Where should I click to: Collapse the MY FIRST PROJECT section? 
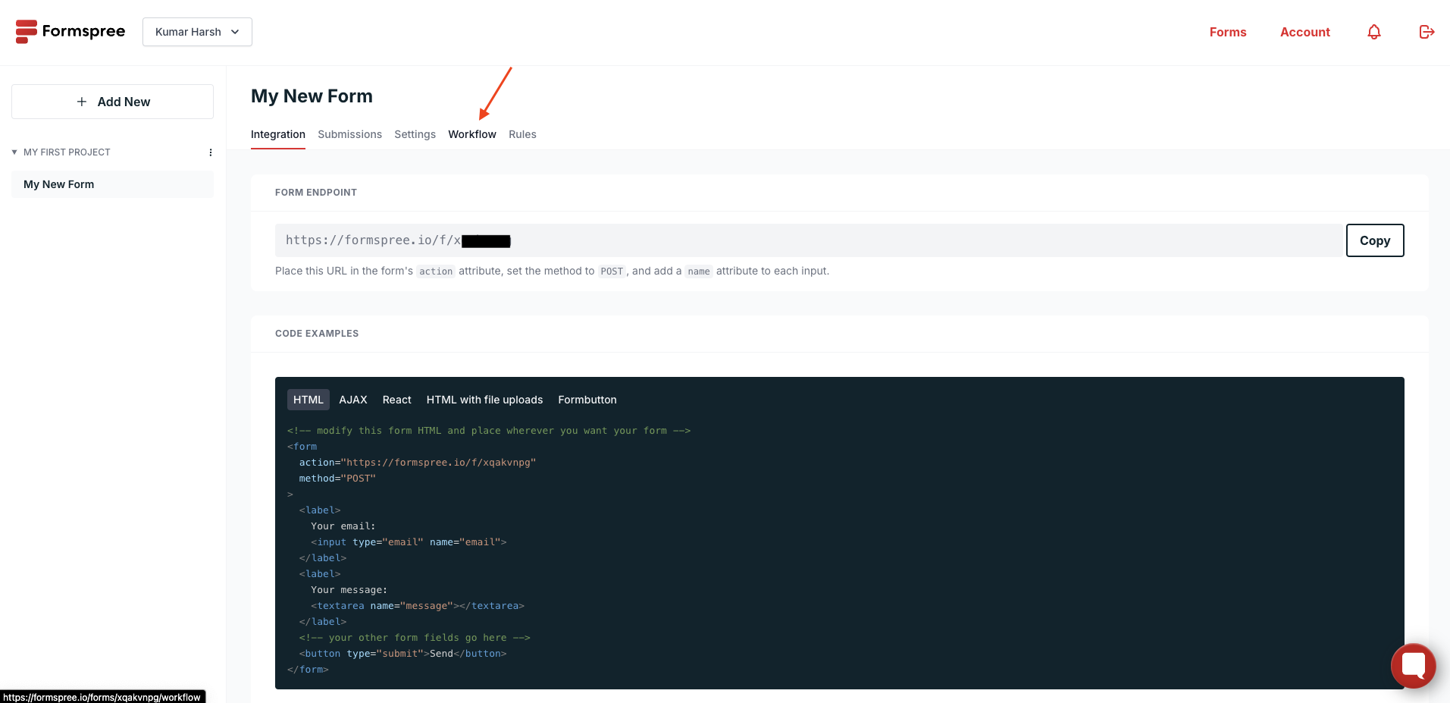[x=14, y=152]
